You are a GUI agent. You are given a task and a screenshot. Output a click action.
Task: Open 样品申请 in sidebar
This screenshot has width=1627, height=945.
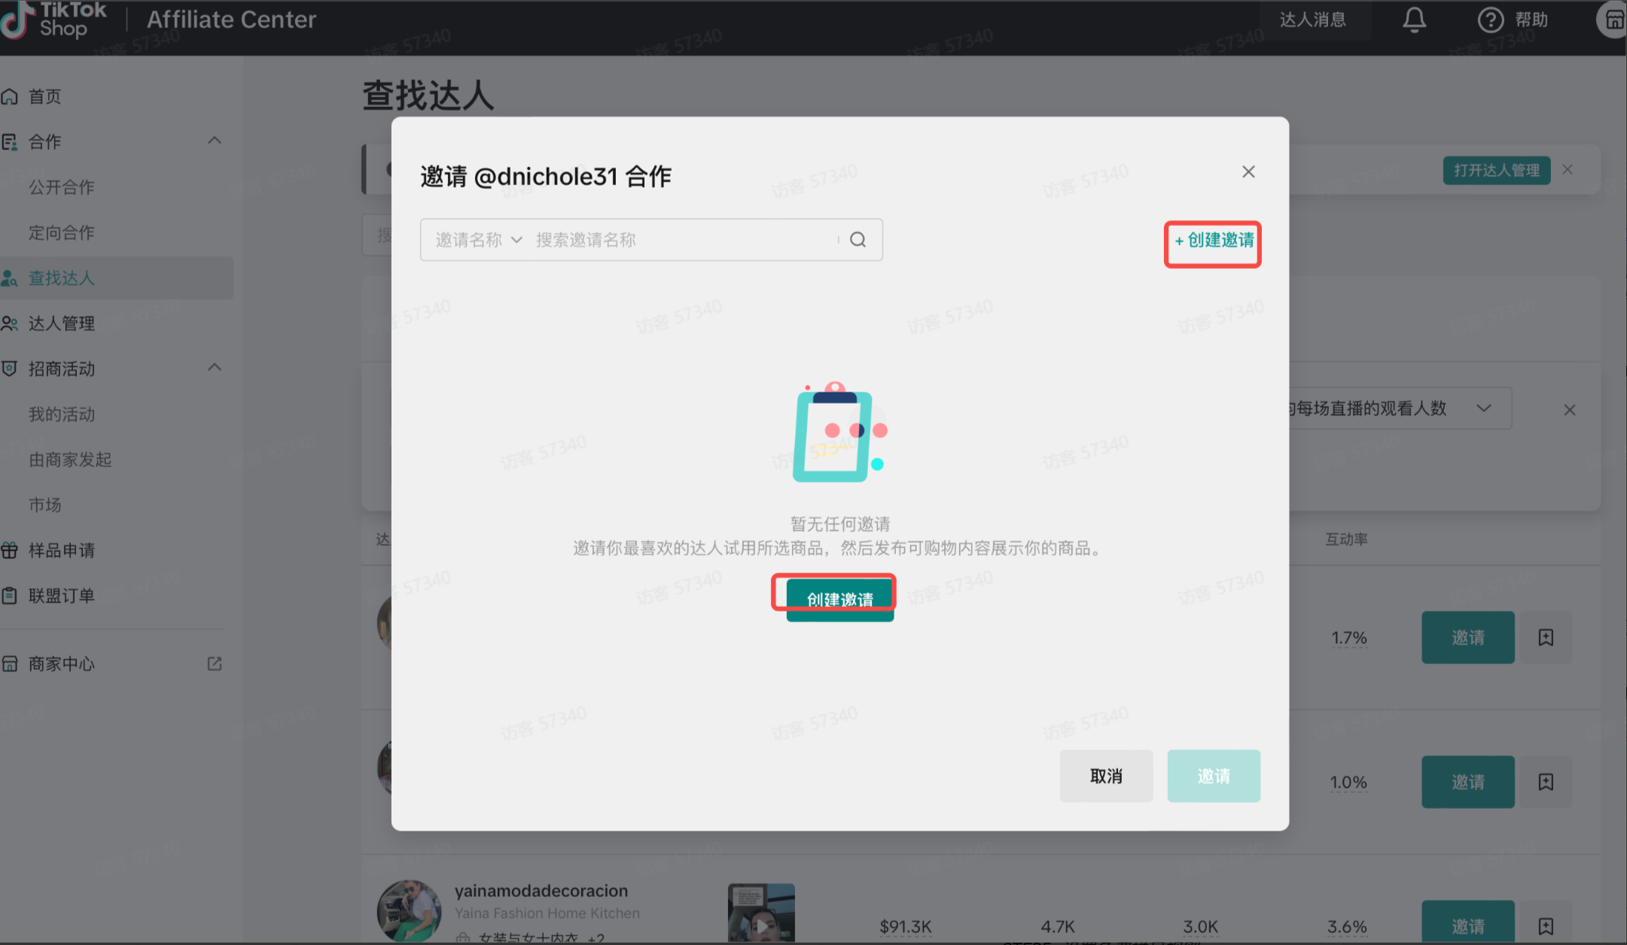pos(62,550)
